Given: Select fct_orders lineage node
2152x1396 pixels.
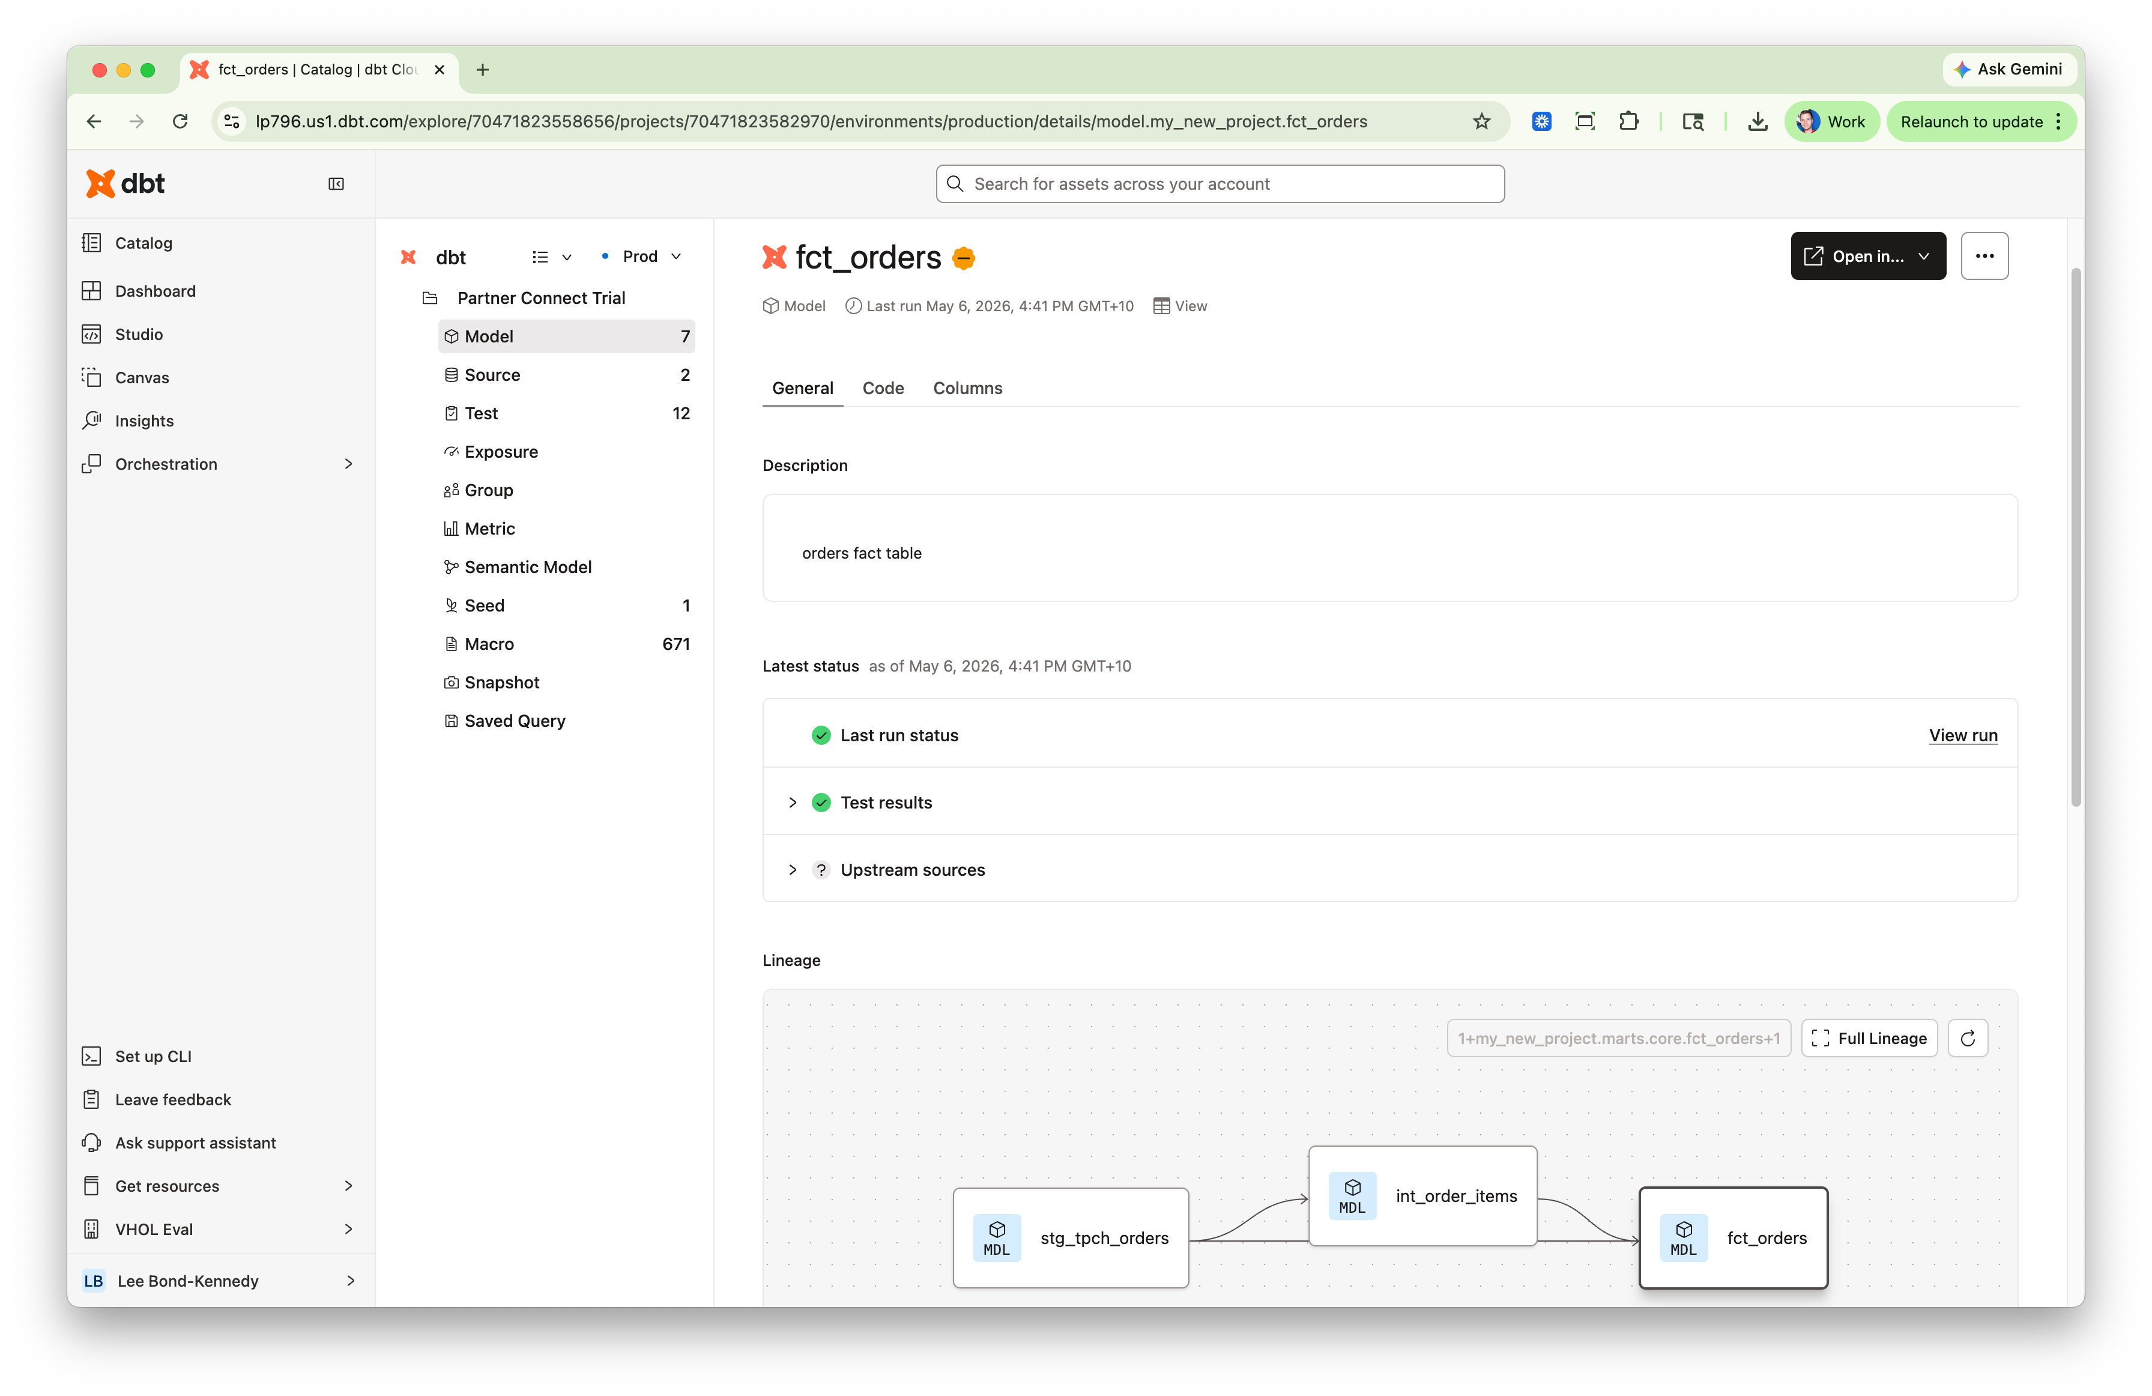Looking at the screenshot, I should (1733, 1237).
